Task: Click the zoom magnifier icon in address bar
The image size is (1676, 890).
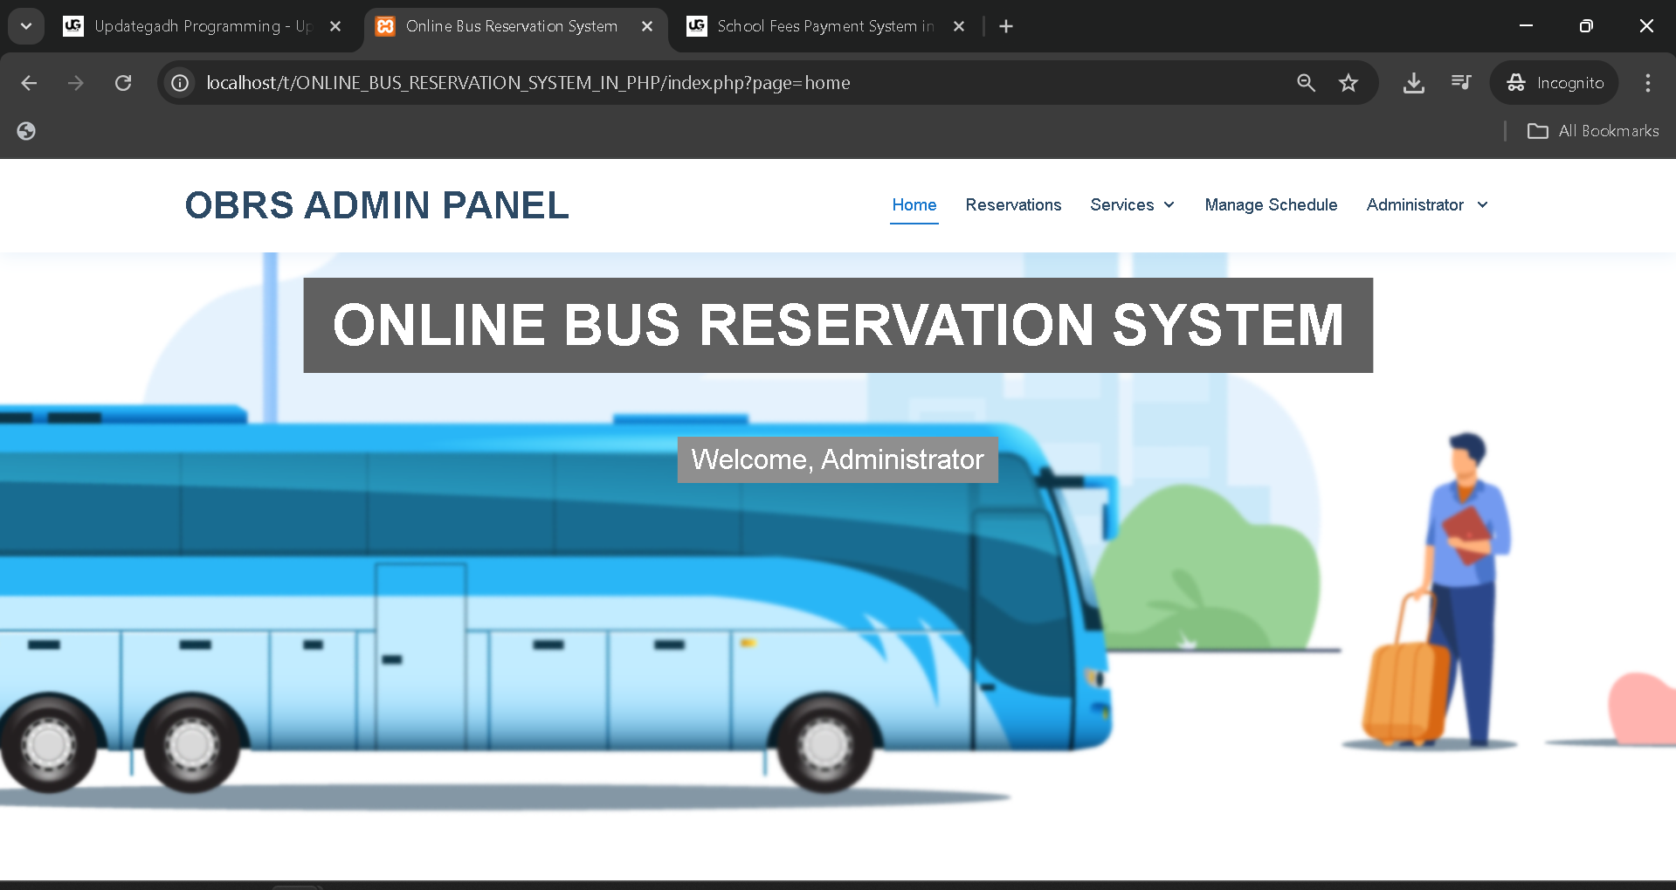Action: pyautogui.click(x=1306, y=83)
